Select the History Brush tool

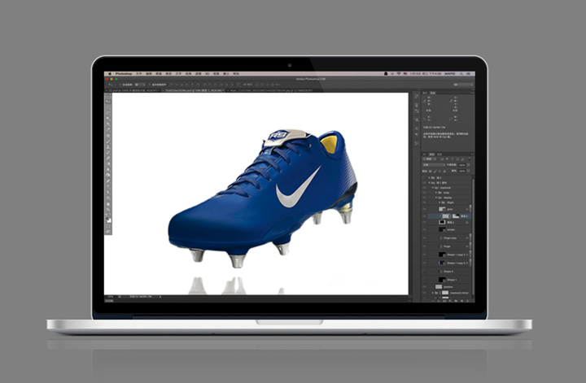[108, 152]
